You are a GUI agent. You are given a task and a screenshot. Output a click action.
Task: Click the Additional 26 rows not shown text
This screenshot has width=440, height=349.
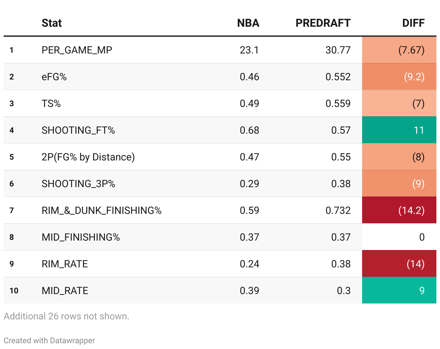[66, 316]
